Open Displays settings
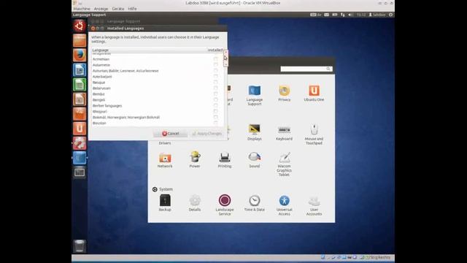This screenshot has width=467, height=263. [x=255, y=132]
